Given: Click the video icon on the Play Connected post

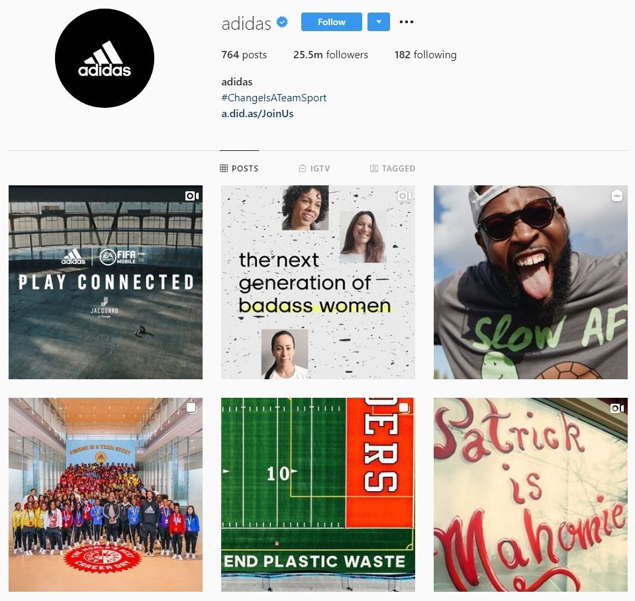Looking at the screenshot, I should (x=192, y=196).
